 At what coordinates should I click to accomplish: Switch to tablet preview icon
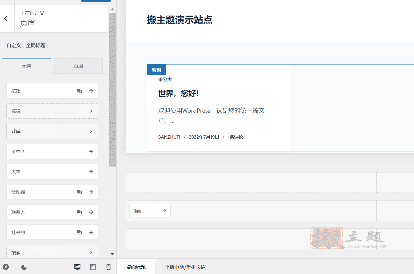pos(93,267)
